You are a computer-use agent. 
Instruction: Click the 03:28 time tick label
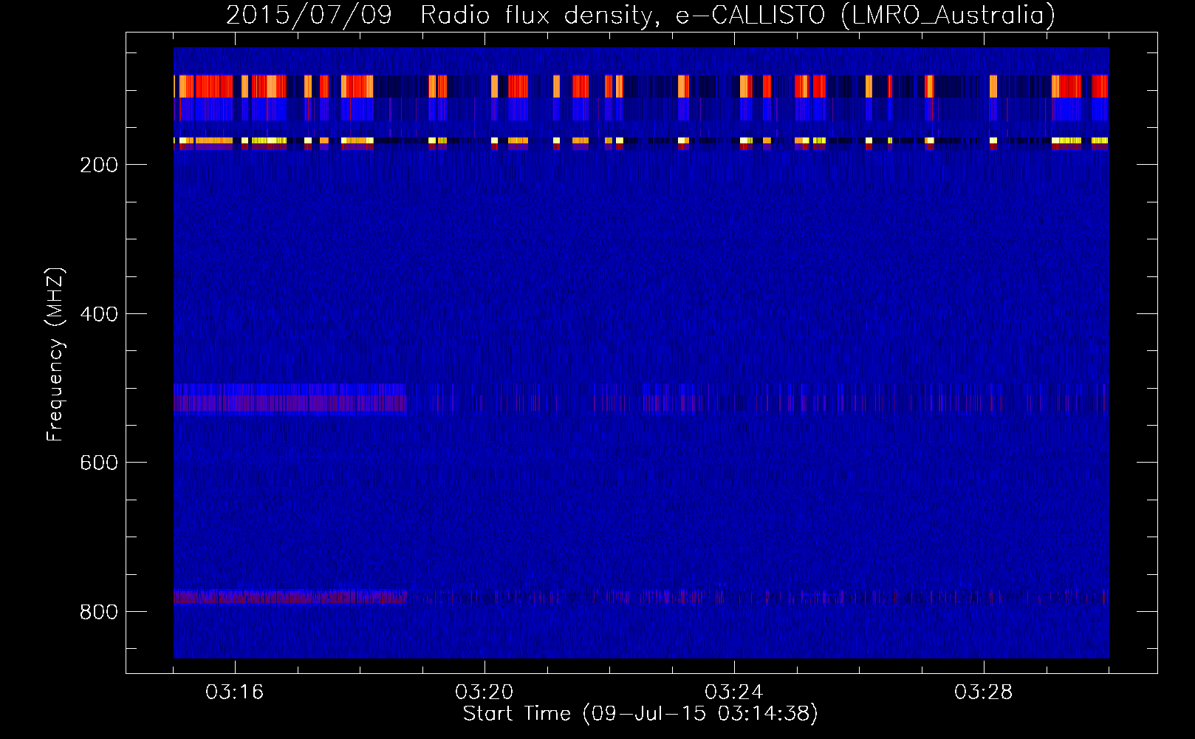(x=983, y=692)
